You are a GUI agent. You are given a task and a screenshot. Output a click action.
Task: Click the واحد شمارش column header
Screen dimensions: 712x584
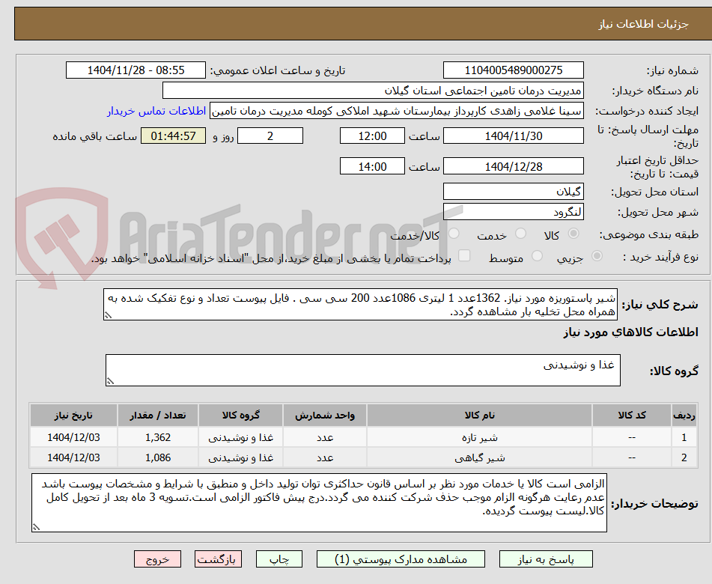[325, 415]
